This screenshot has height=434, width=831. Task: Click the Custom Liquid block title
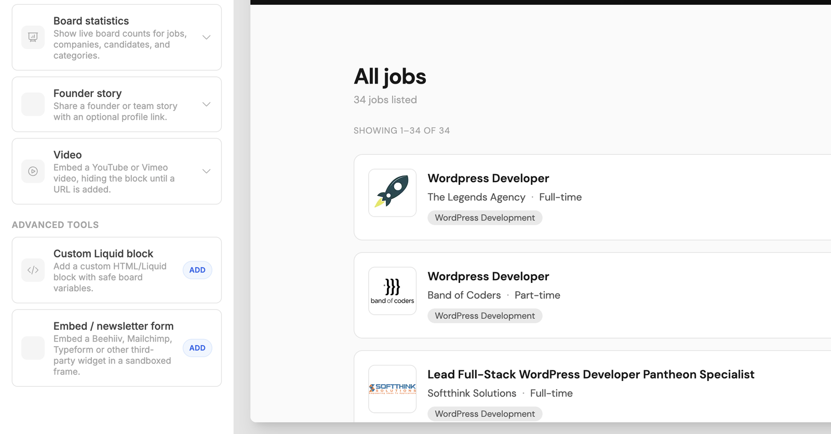pyautogui.click(x=103, y=253)
